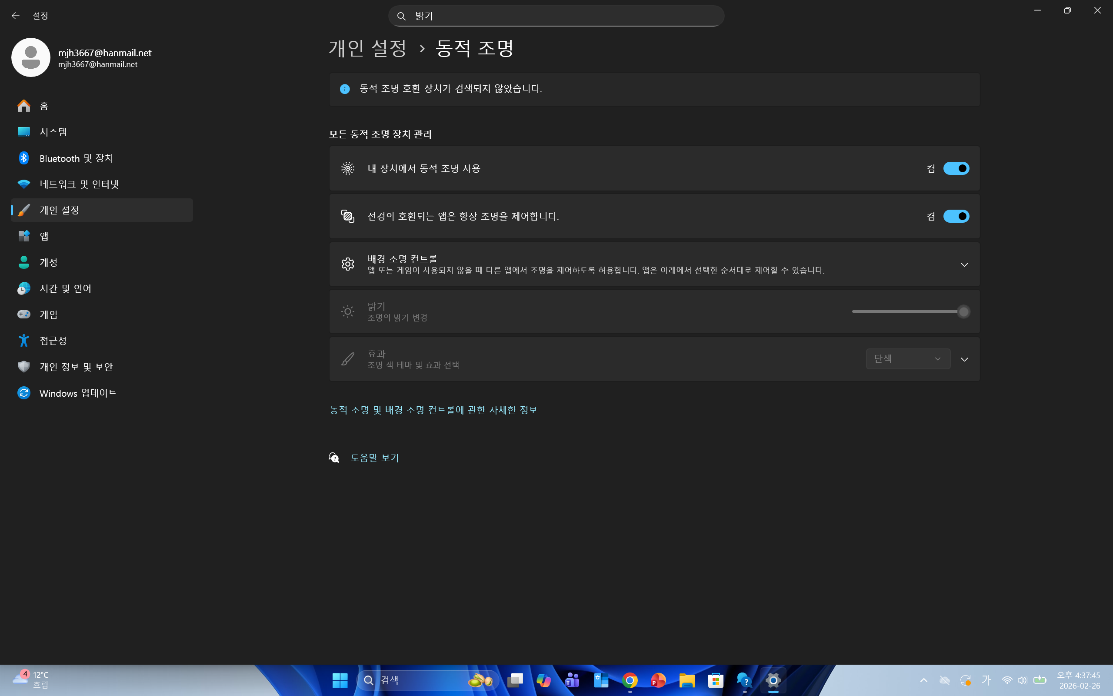Open Windows 업데이트 section
The width and height of the screenshot is (1113, 696).
[77, 393]
